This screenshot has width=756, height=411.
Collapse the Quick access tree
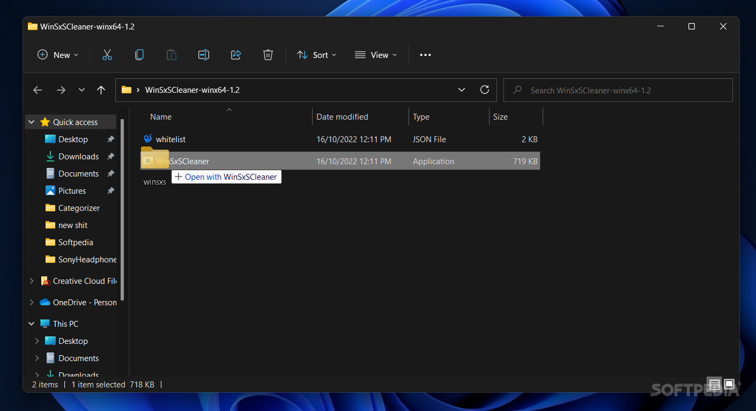(32, 122)
